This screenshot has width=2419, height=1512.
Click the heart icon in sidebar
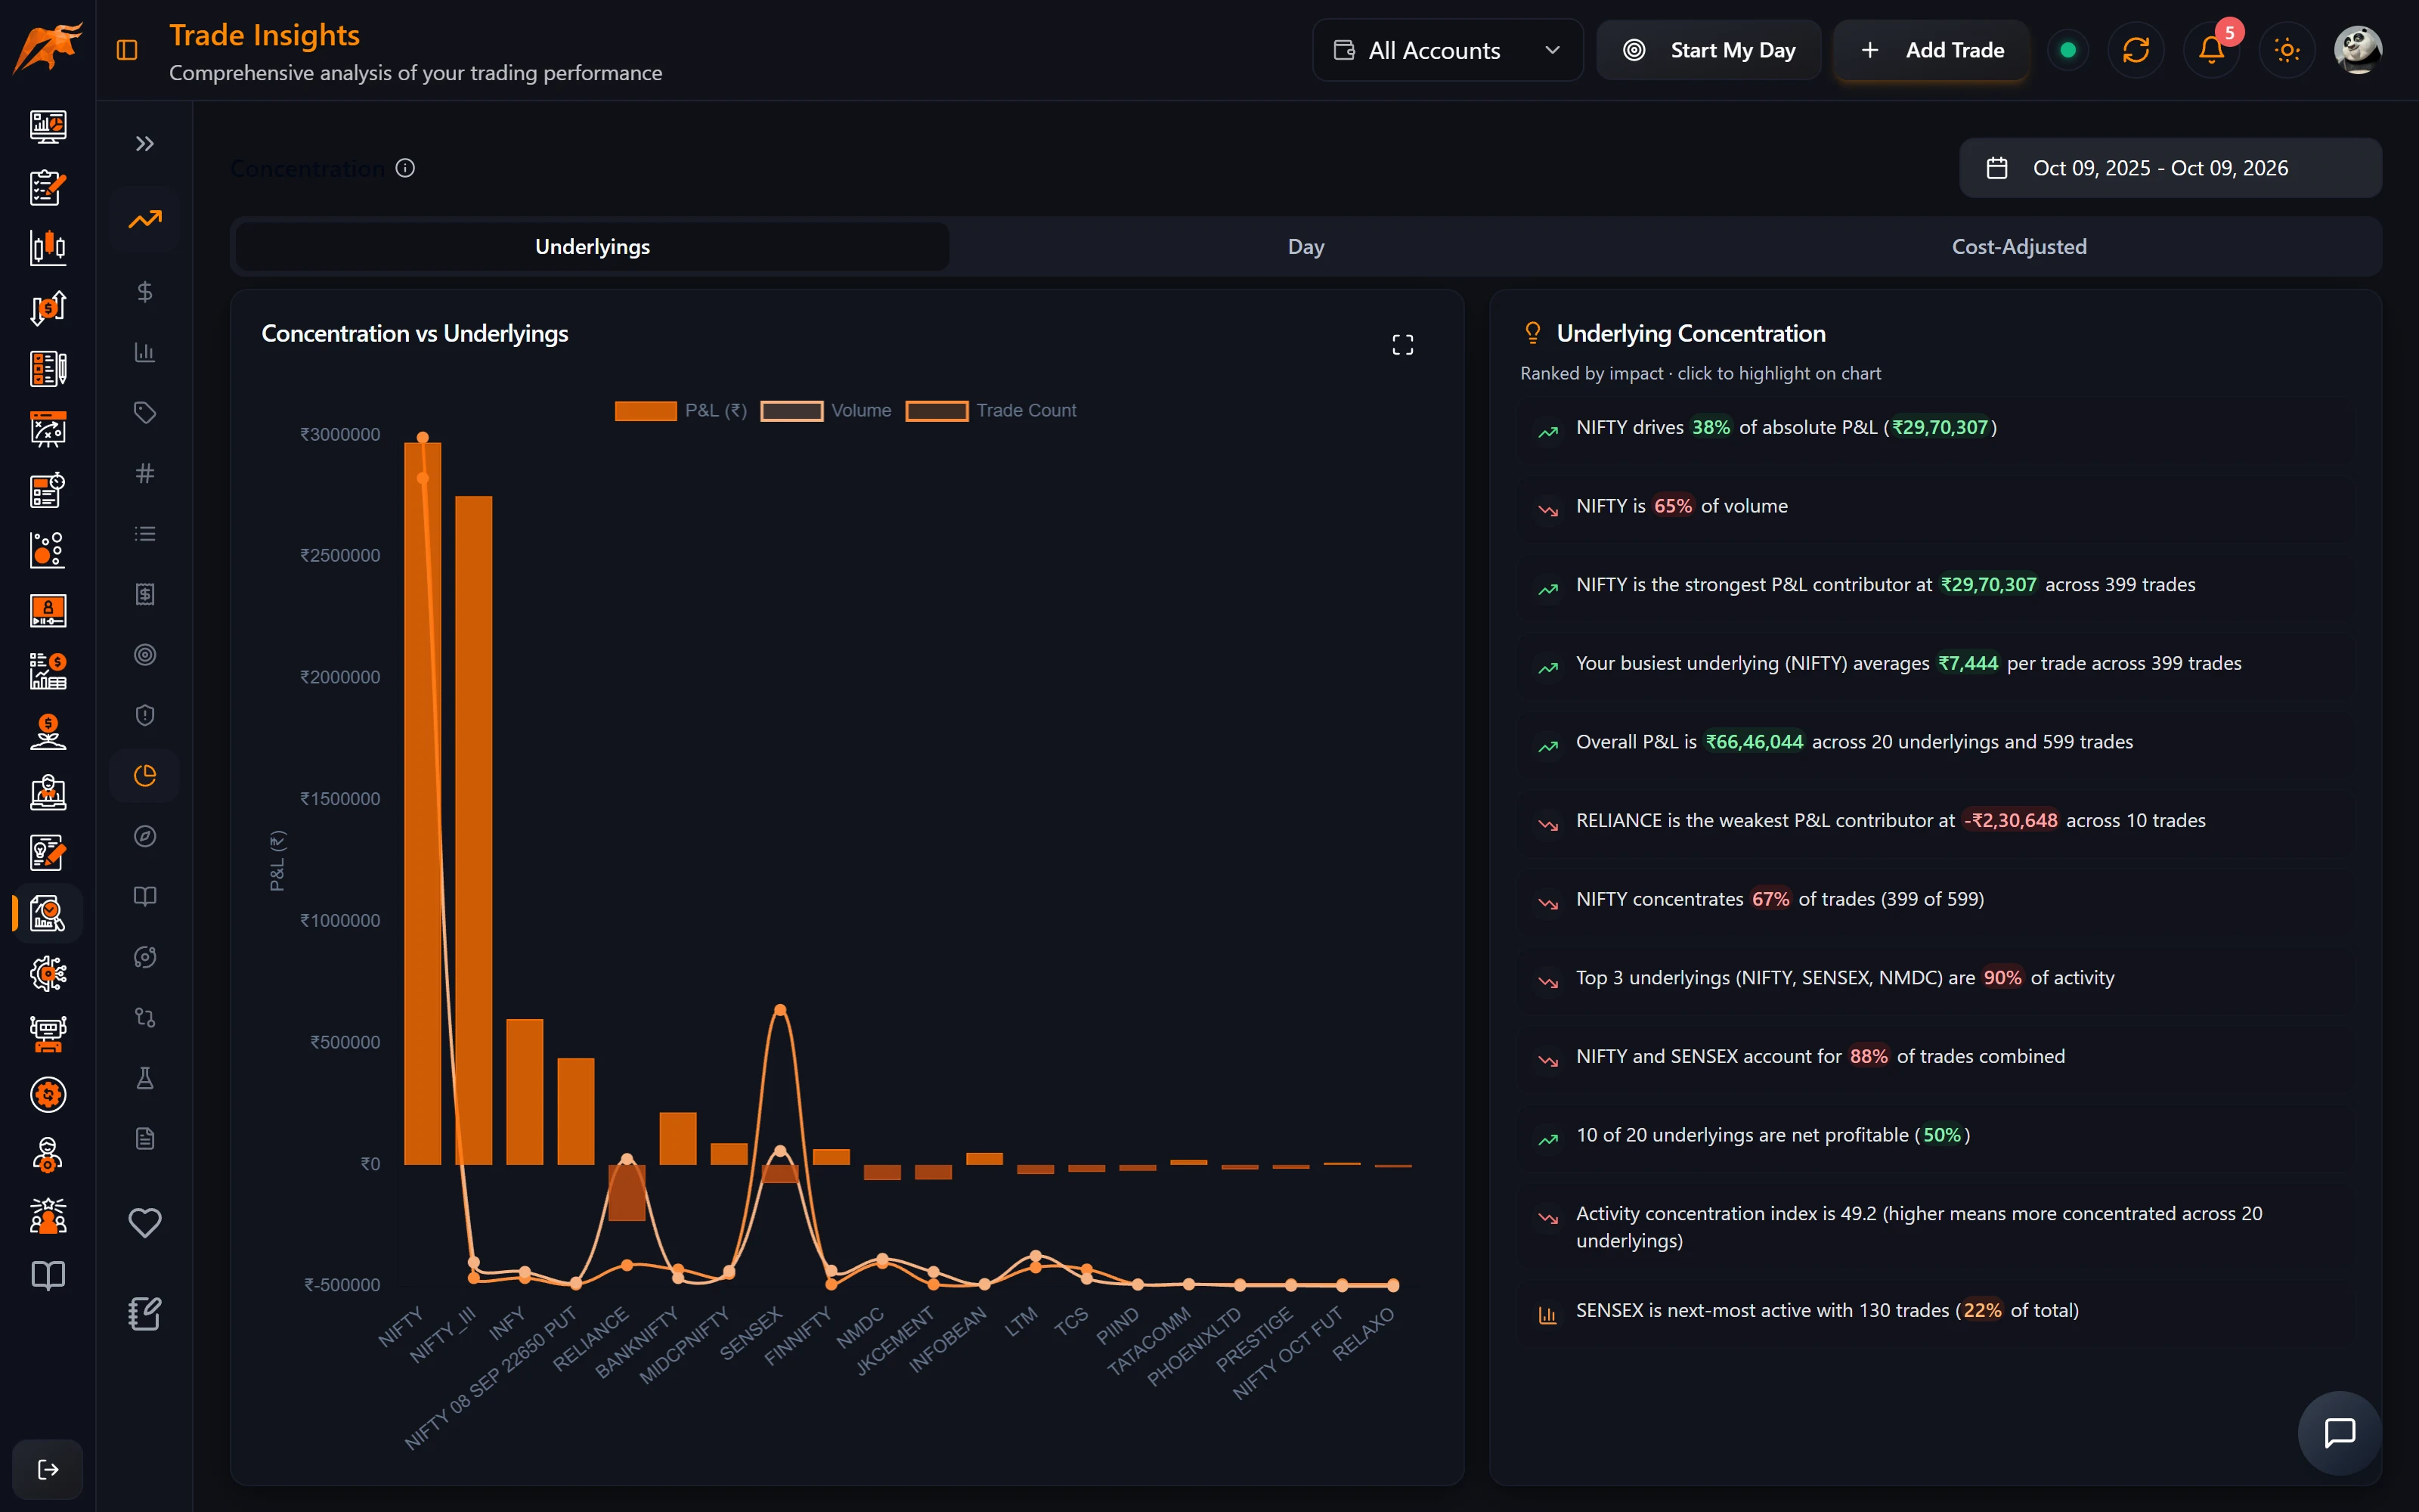(145, 1222)
